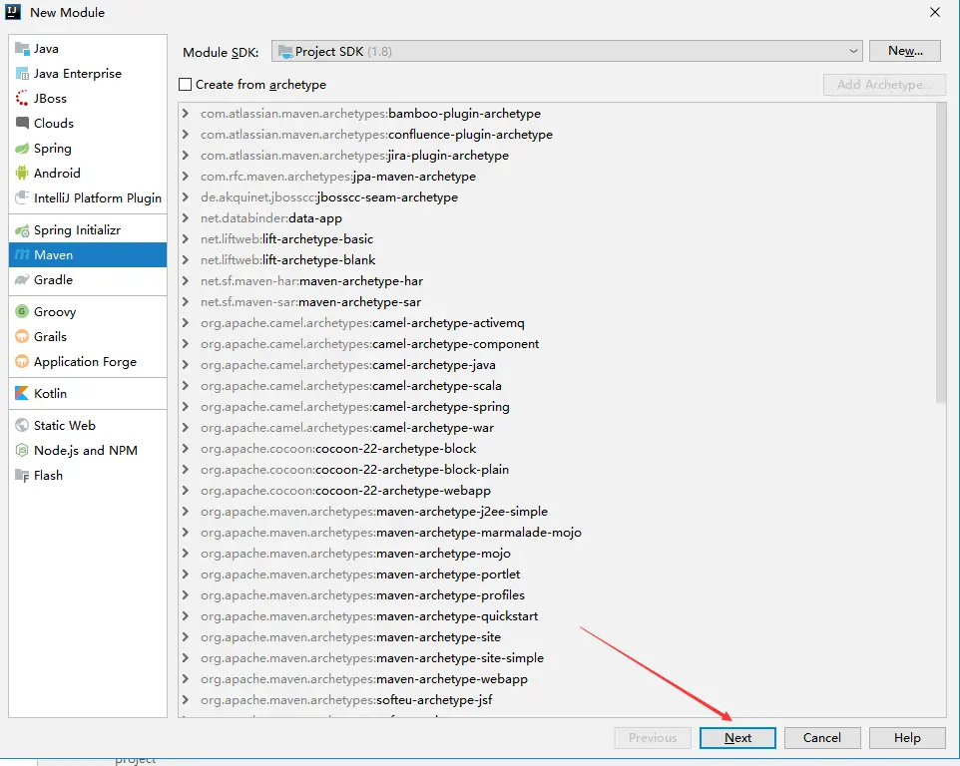Select Kotlin module type
The width and height of the screenshot is (960, 766).
pos(88,393)
